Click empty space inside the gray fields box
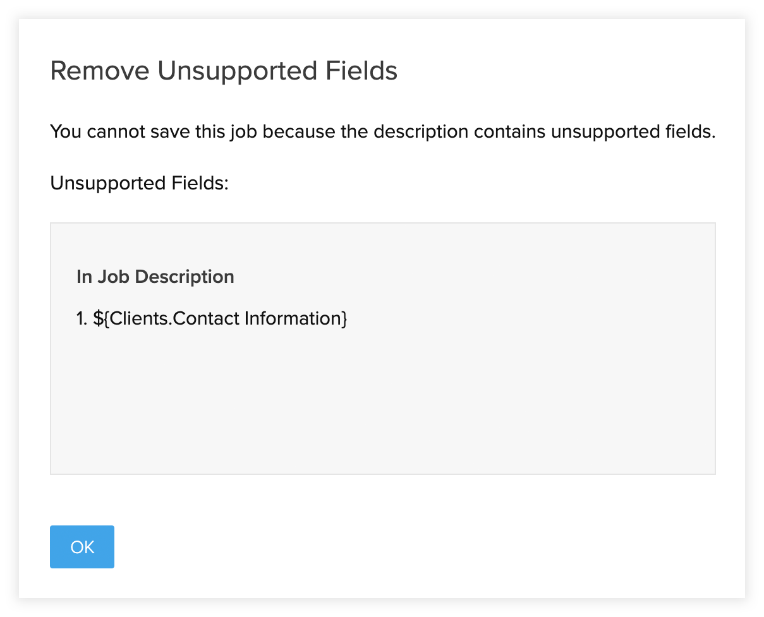The image size is (764, 617). 382,404
